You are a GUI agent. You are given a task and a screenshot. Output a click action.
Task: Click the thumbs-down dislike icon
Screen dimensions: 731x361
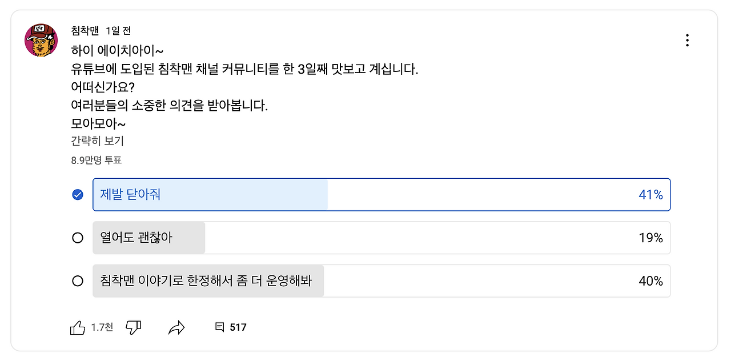(x=134, y=327)
